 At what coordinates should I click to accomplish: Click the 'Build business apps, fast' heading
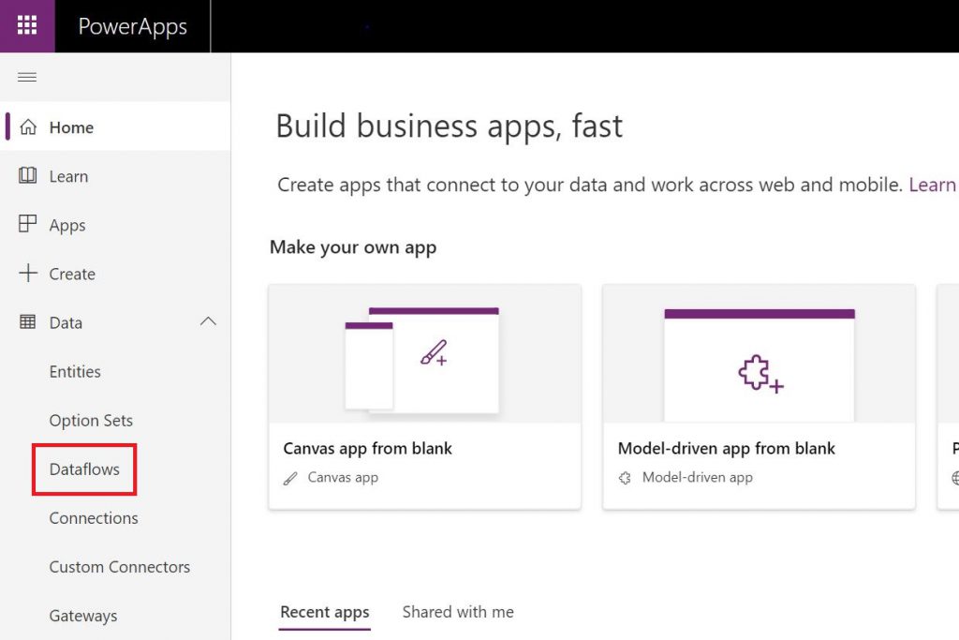pos(450,127)
